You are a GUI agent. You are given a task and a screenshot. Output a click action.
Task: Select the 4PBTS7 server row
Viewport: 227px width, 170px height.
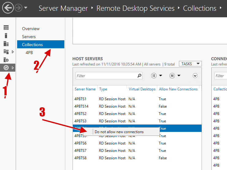coord(137,151)
